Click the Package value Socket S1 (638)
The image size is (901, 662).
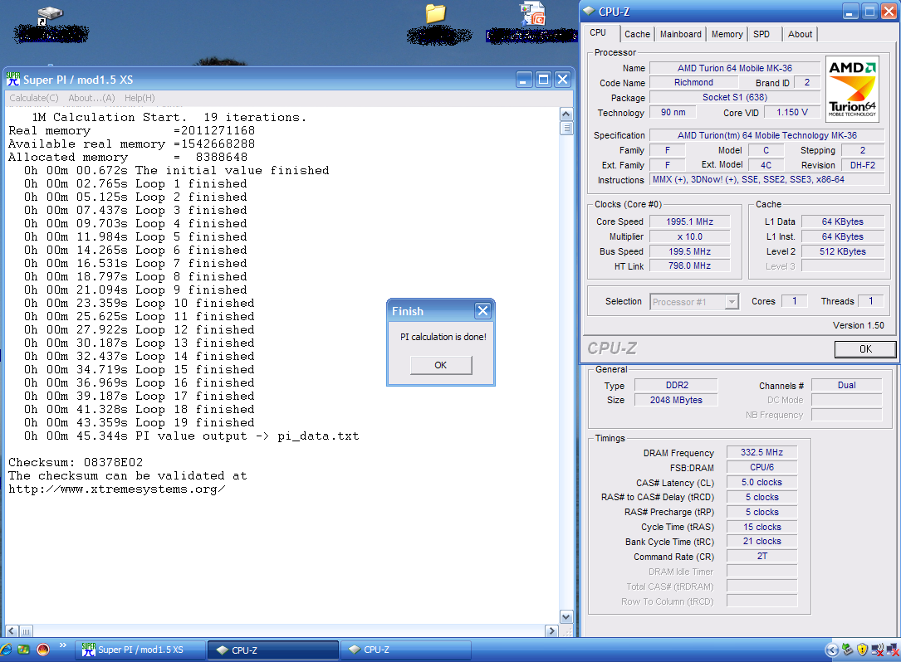pyautogui.click(x=734, y=98)
